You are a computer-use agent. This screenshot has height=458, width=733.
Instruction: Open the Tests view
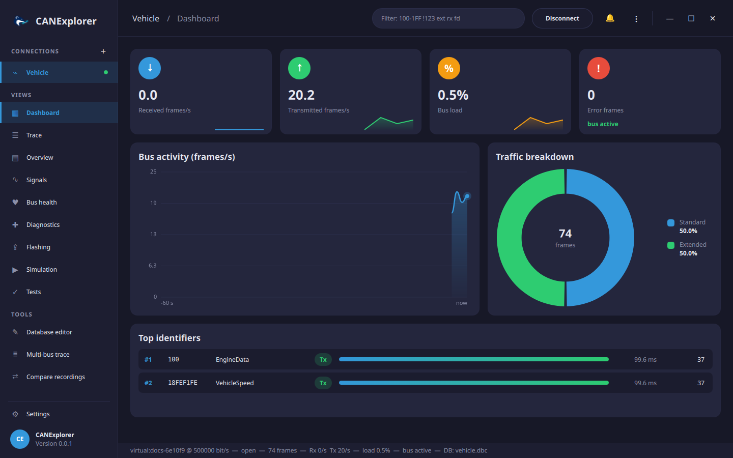(x=59, y=292)
